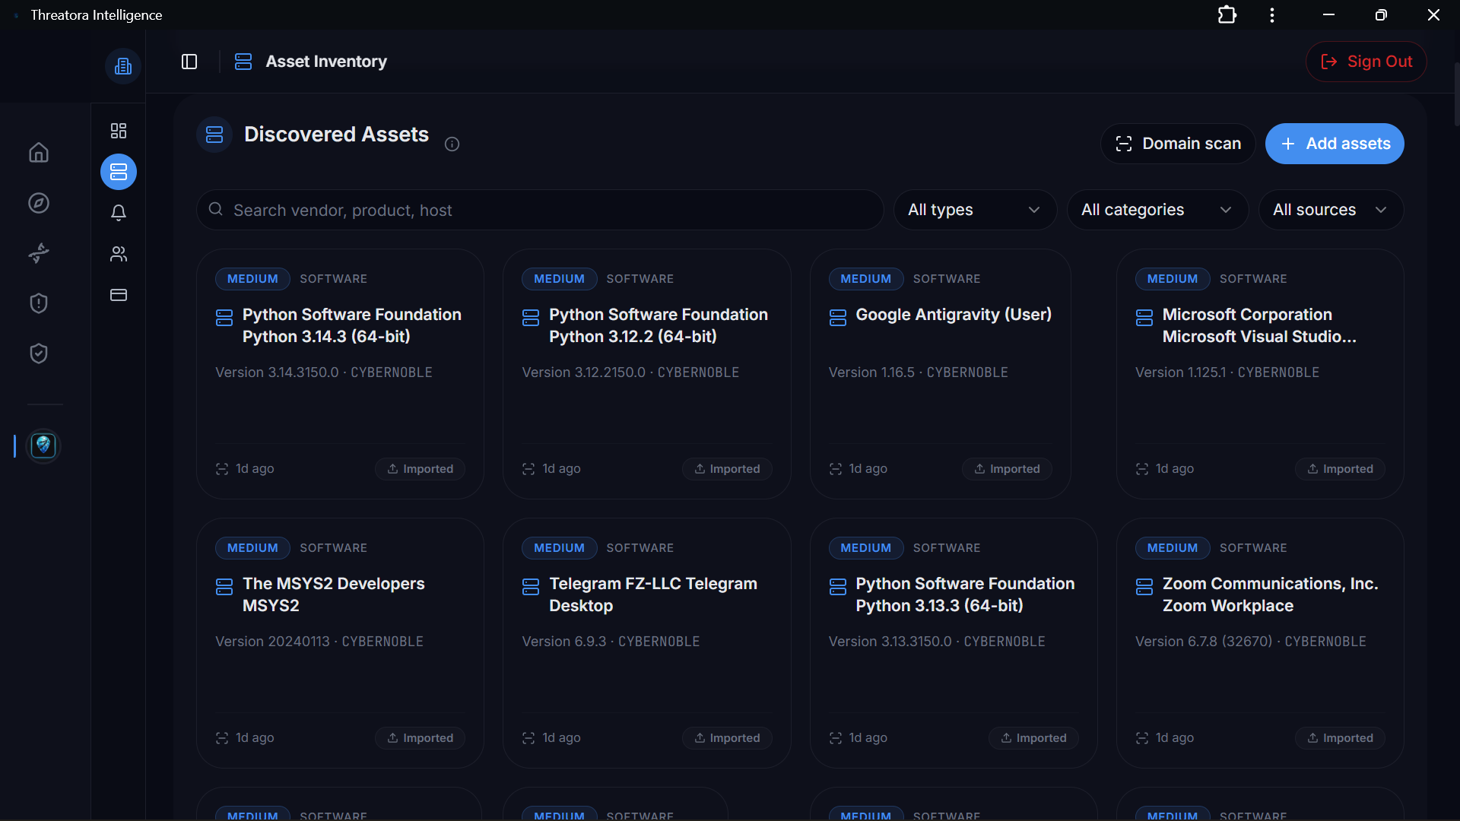Screen dimensions: 1460x821
Task: Click SOFTWARE label on Python 3.13.3 card
Action: coord(947,548)
